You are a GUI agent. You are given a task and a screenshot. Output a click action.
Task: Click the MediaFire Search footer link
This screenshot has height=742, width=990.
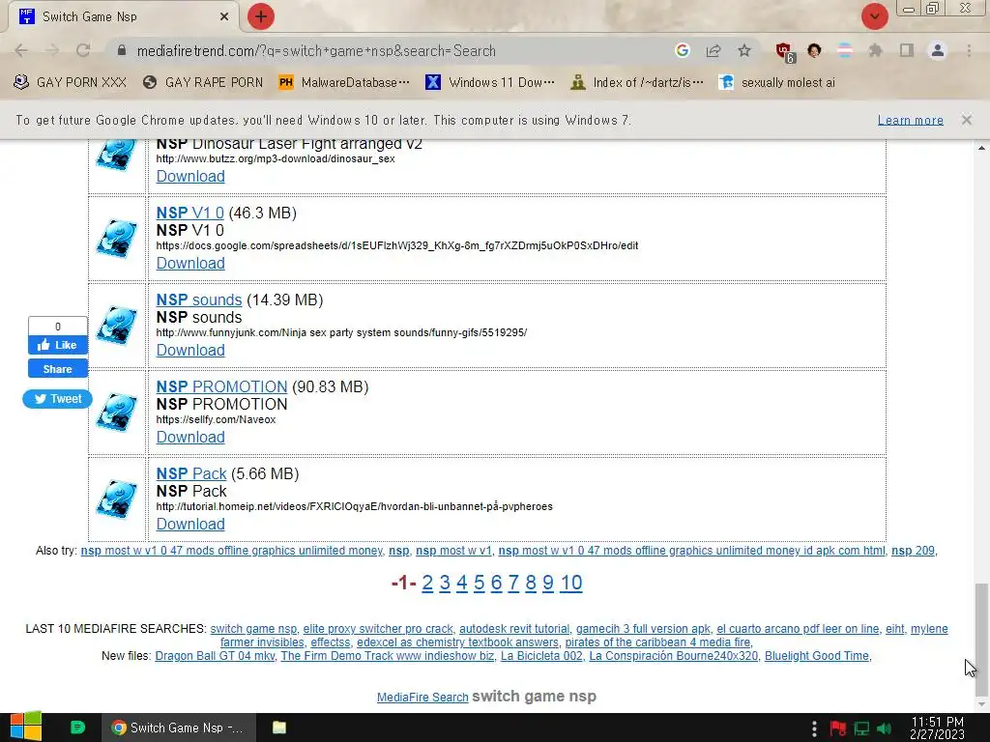click(422, 698)
